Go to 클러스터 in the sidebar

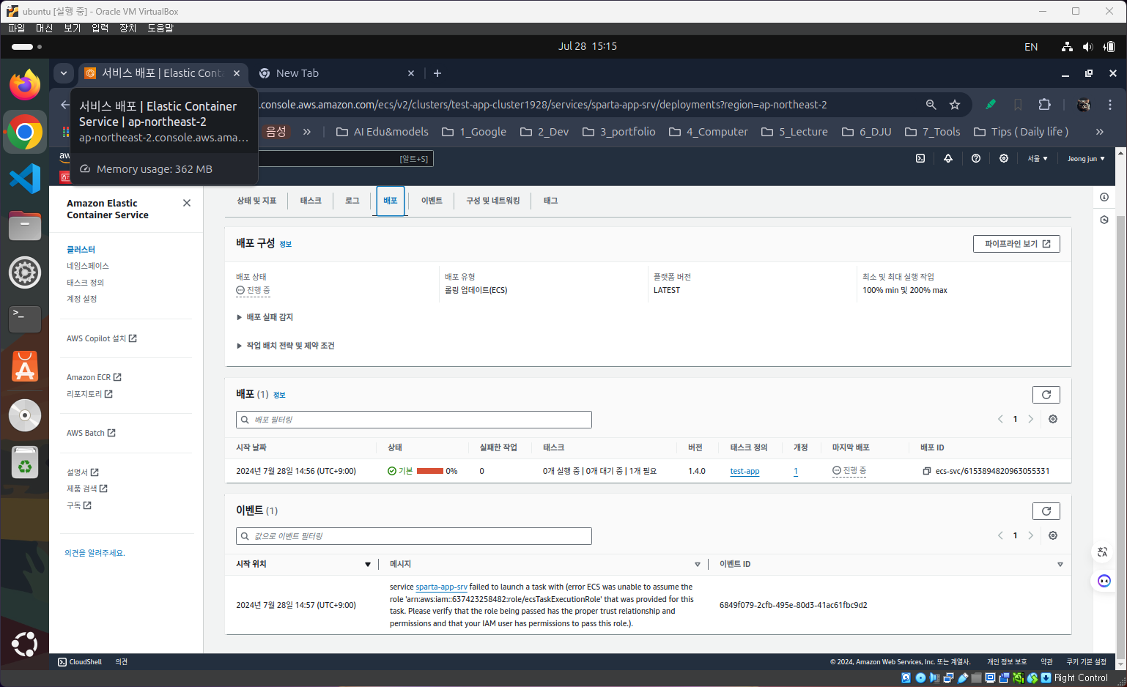pos(81,250)
